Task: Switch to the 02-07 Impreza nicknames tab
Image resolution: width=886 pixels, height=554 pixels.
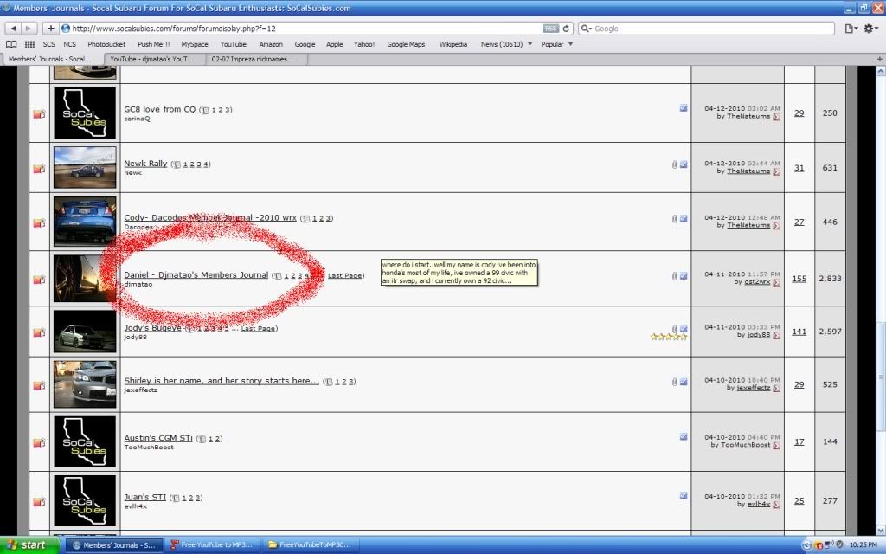Action: [252, 59]
